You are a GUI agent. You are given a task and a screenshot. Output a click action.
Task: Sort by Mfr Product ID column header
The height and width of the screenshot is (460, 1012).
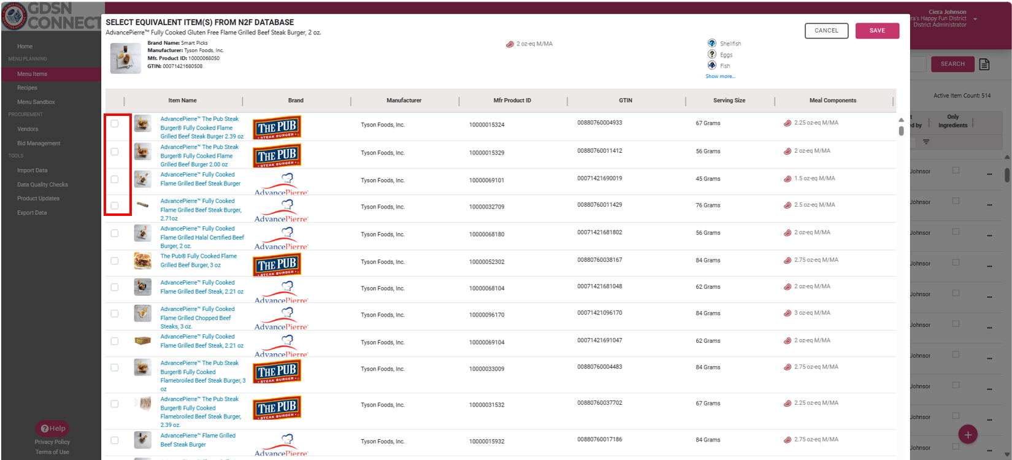click(x=512, y=101)
